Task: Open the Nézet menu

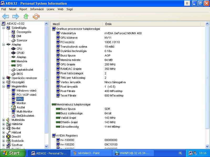Action: 13,9
